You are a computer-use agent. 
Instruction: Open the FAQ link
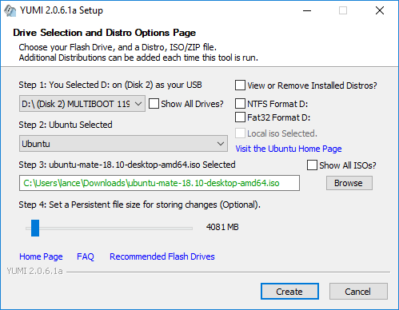click(x=86, y=256)
